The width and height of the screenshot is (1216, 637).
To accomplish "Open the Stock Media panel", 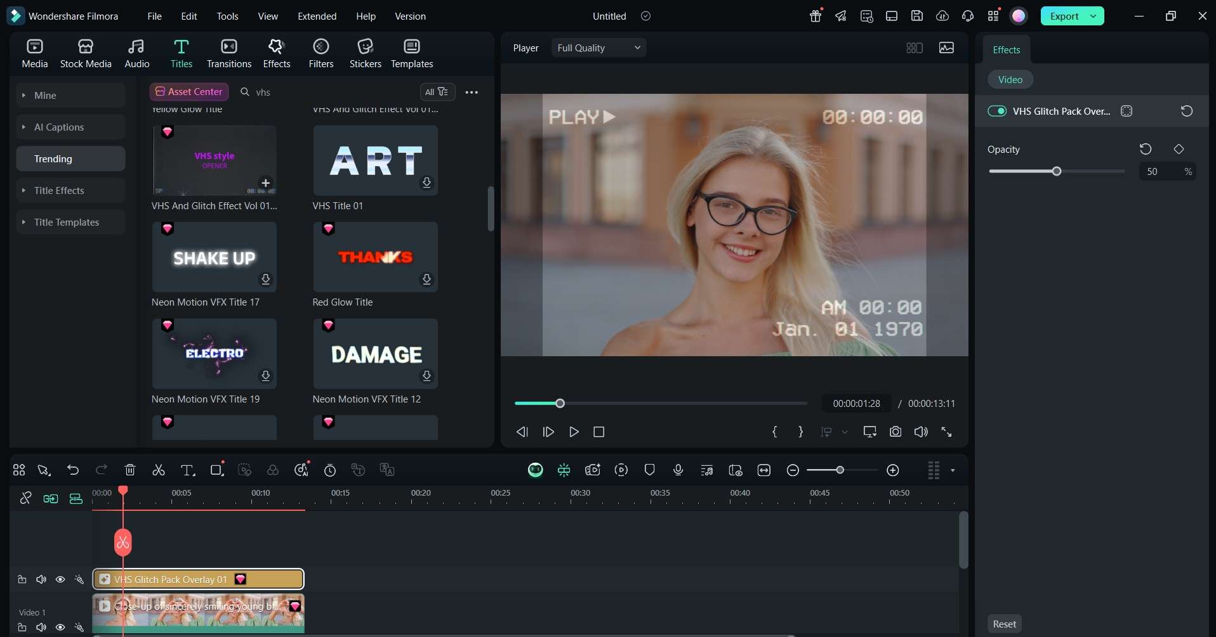I will tap(86, 53).
